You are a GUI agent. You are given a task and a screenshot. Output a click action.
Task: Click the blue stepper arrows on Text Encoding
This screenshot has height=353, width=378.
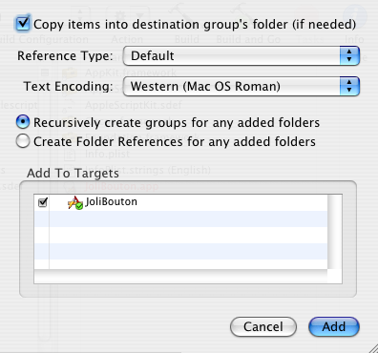(x=349, y=86)
